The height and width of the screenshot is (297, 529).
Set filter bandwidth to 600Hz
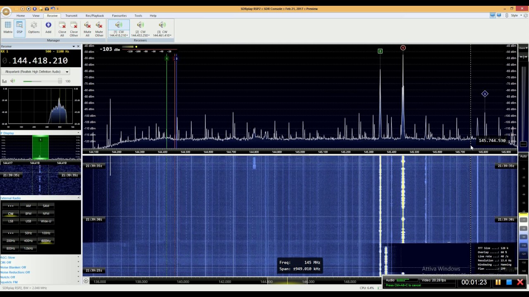(46, 241)
